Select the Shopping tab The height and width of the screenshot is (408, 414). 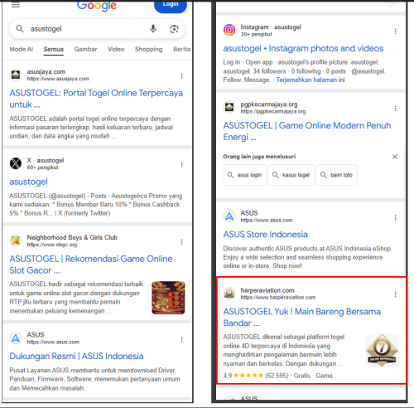pyautogui.click(x=148, y=49)
